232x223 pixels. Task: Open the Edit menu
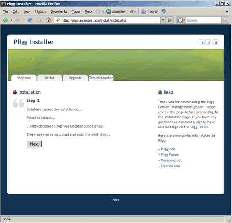tap(16, 11)
